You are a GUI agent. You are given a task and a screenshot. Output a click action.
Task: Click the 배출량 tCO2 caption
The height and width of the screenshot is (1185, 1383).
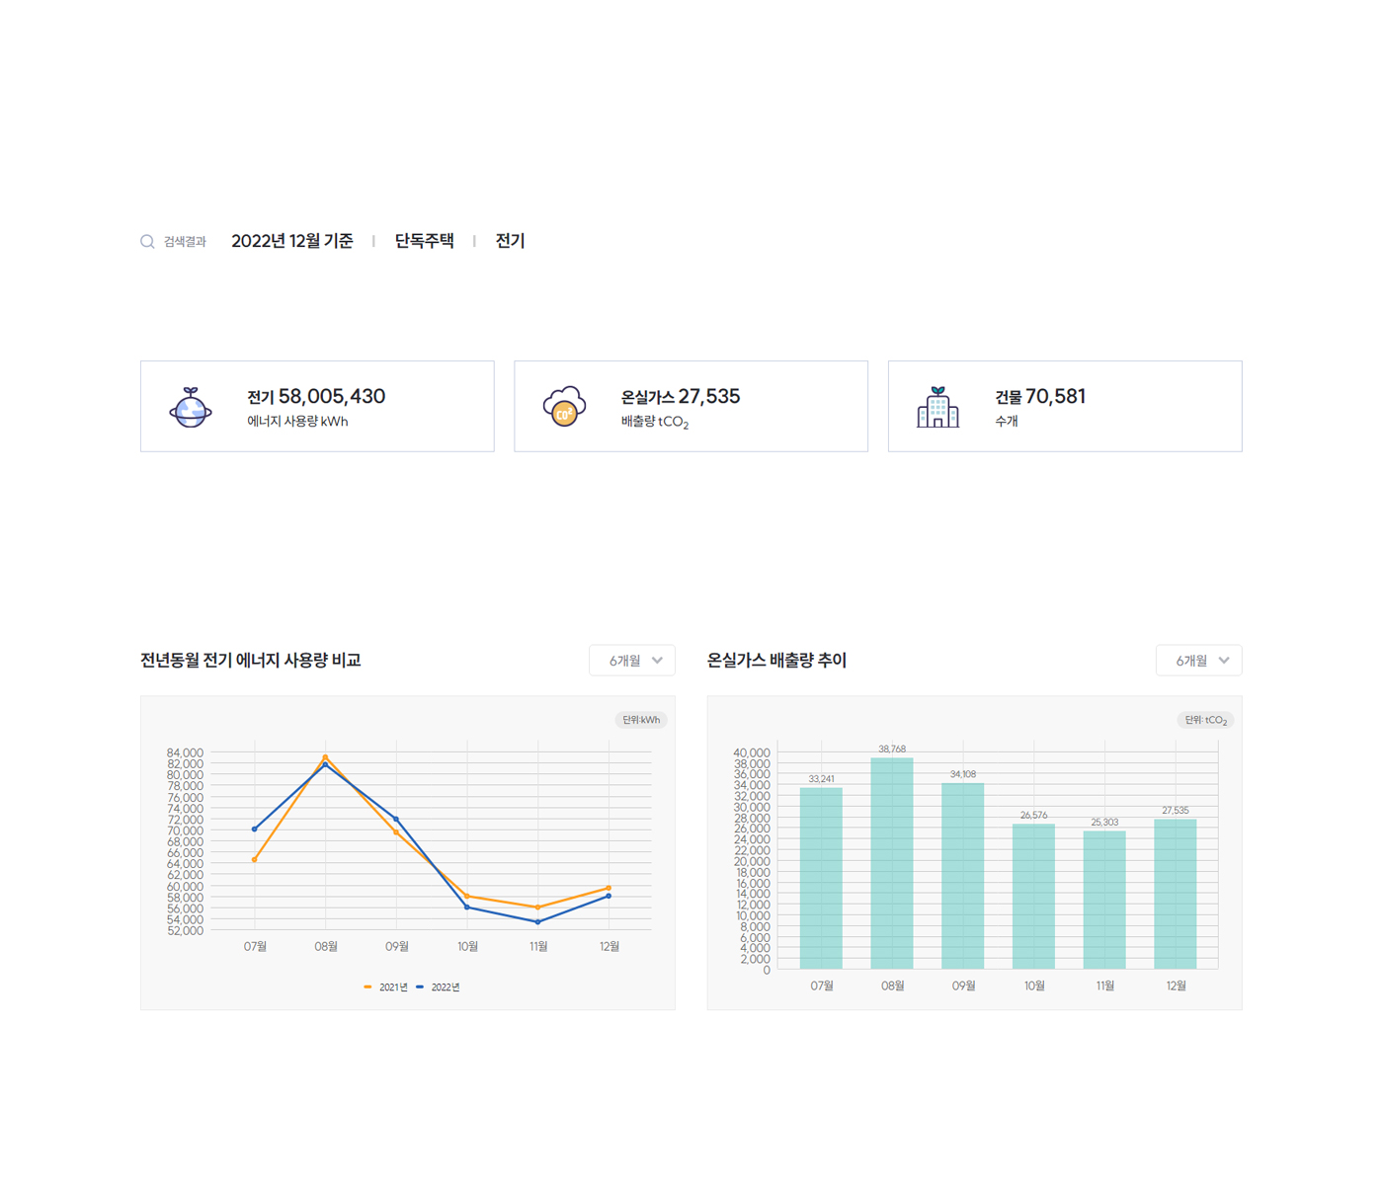pos(655,422)
